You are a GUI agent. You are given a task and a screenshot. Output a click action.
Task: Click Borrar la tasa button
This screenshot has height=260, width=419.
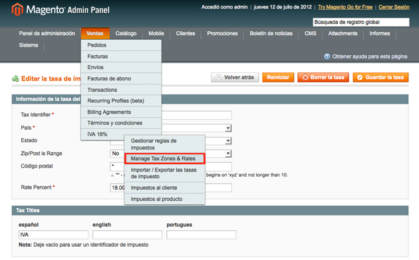click(323, 77)
